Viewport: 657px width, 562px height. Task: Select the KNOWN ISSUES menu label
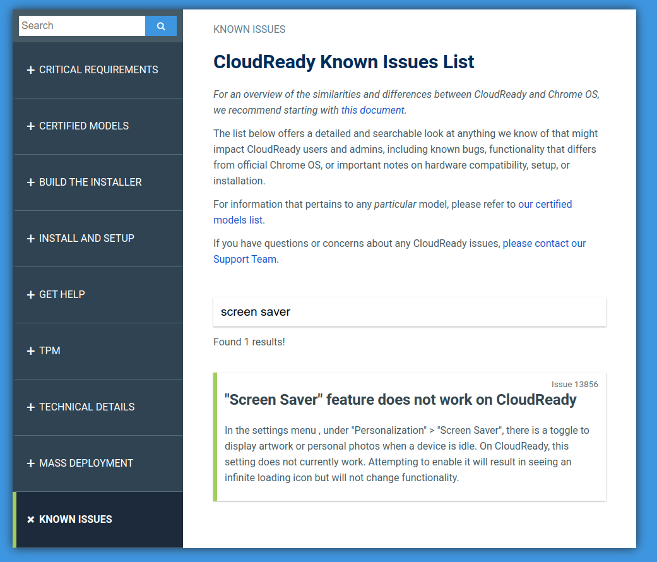[x=76, y=519]
